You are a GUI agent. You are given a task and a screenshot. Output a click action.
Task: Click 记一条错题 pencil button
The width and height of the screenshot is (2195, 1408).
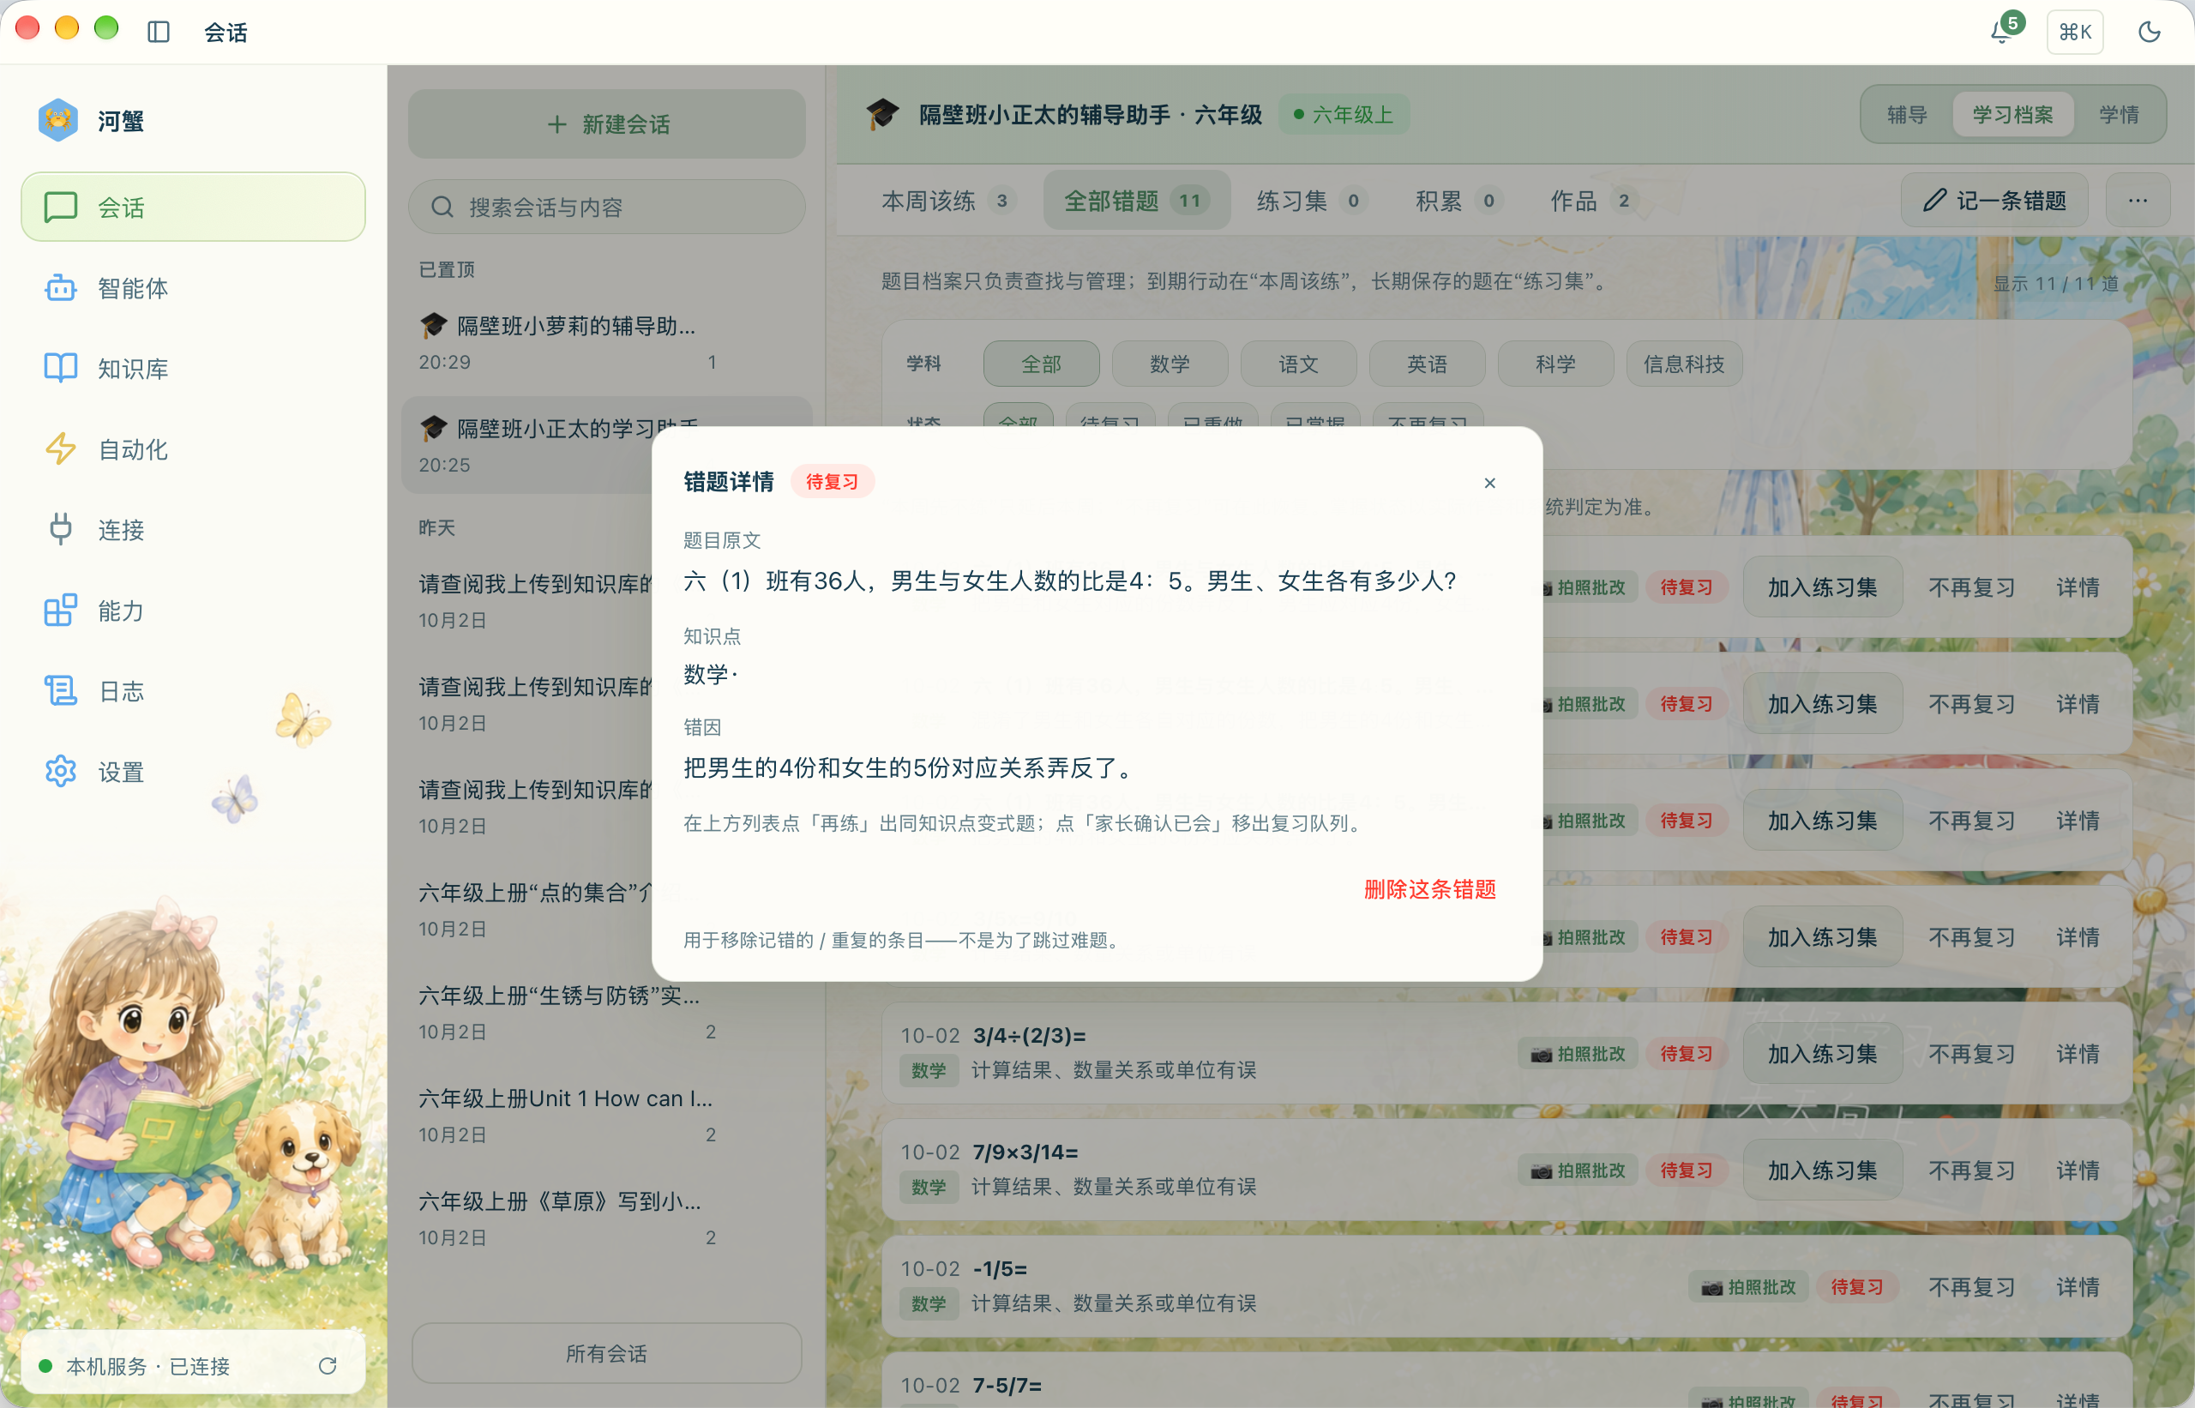(1994, 201)
